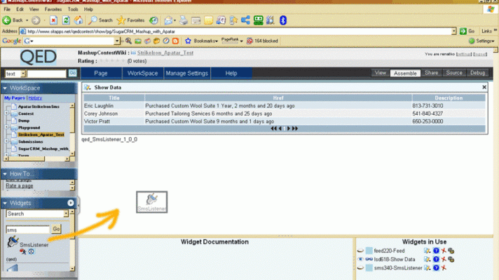Click the Go button beside sms field

coord(56,229)
